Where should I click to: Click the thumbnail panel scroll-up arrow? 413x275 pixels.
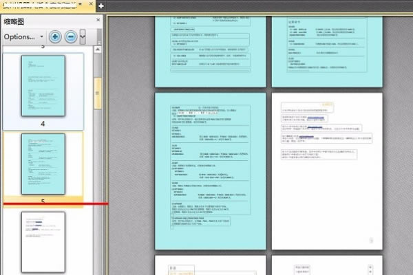tap(98, 49)
